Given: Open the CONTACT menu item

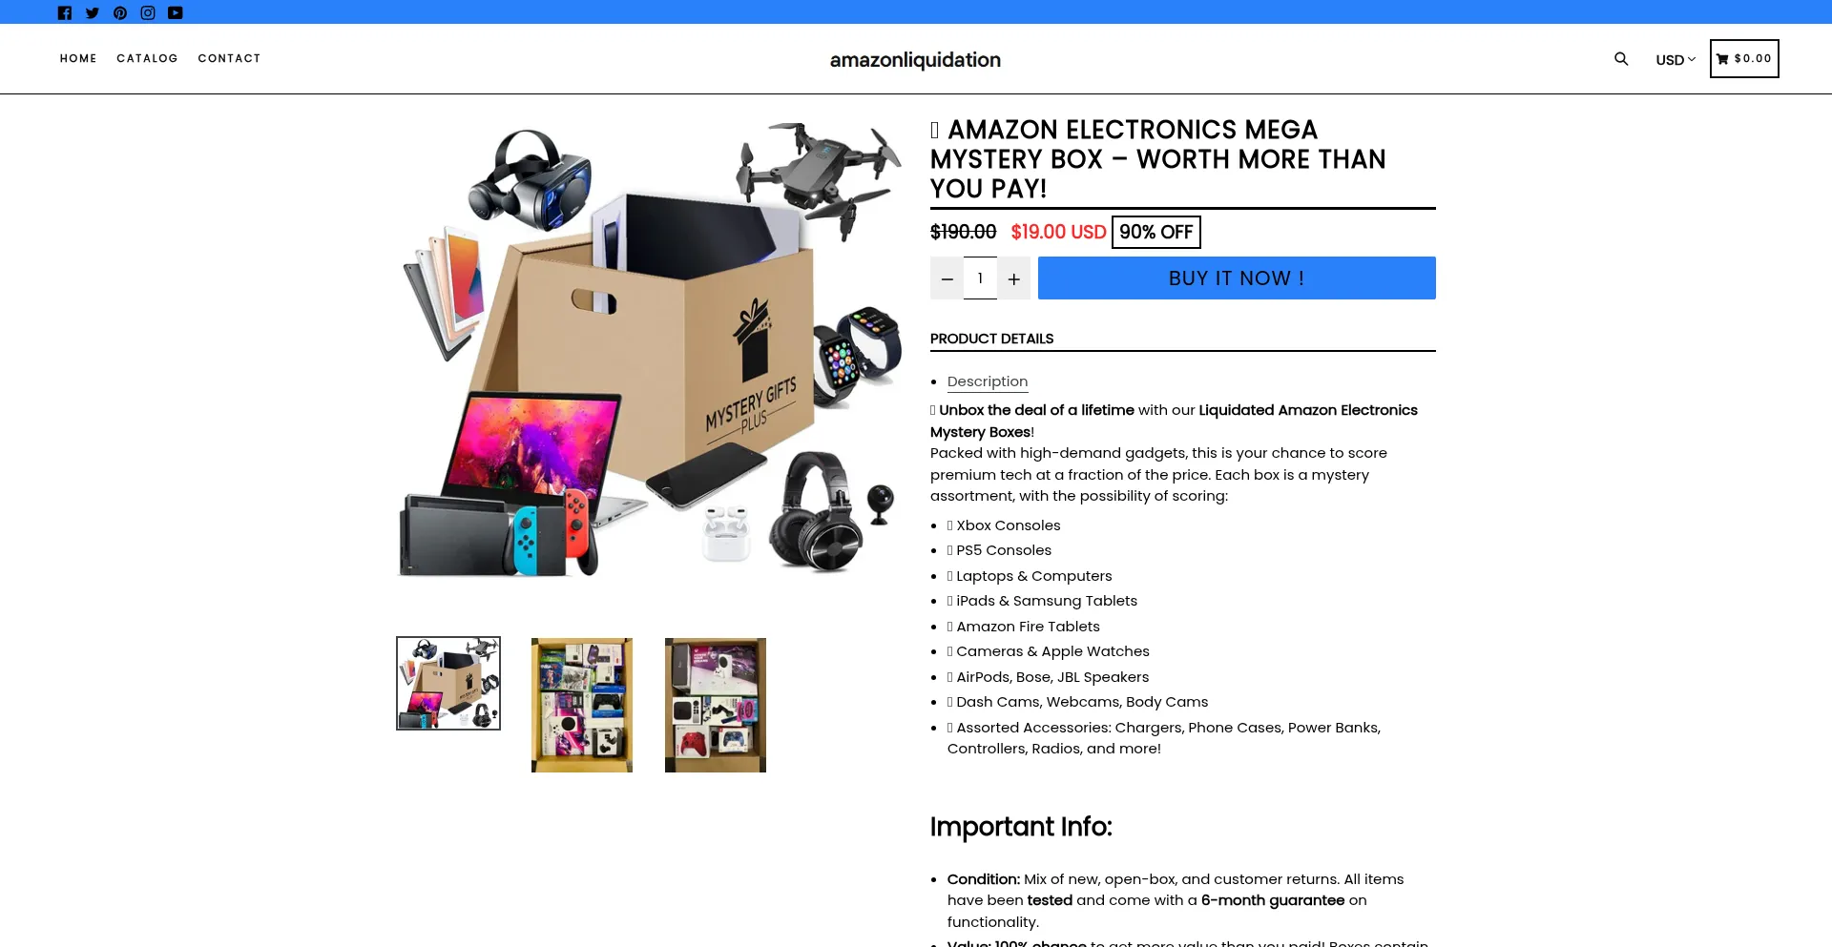Looking at the screenshot, I should pos(229,58).
